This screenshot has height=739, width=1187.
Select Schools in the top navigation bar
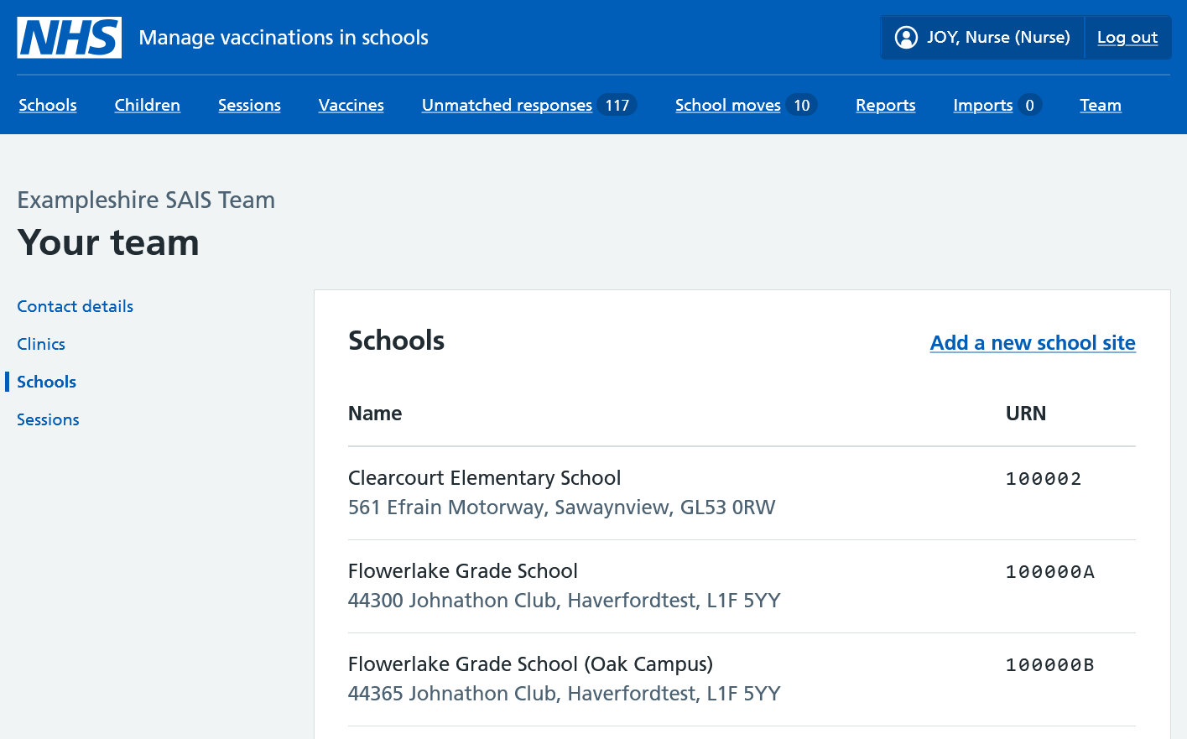click(x=48, y=105)
